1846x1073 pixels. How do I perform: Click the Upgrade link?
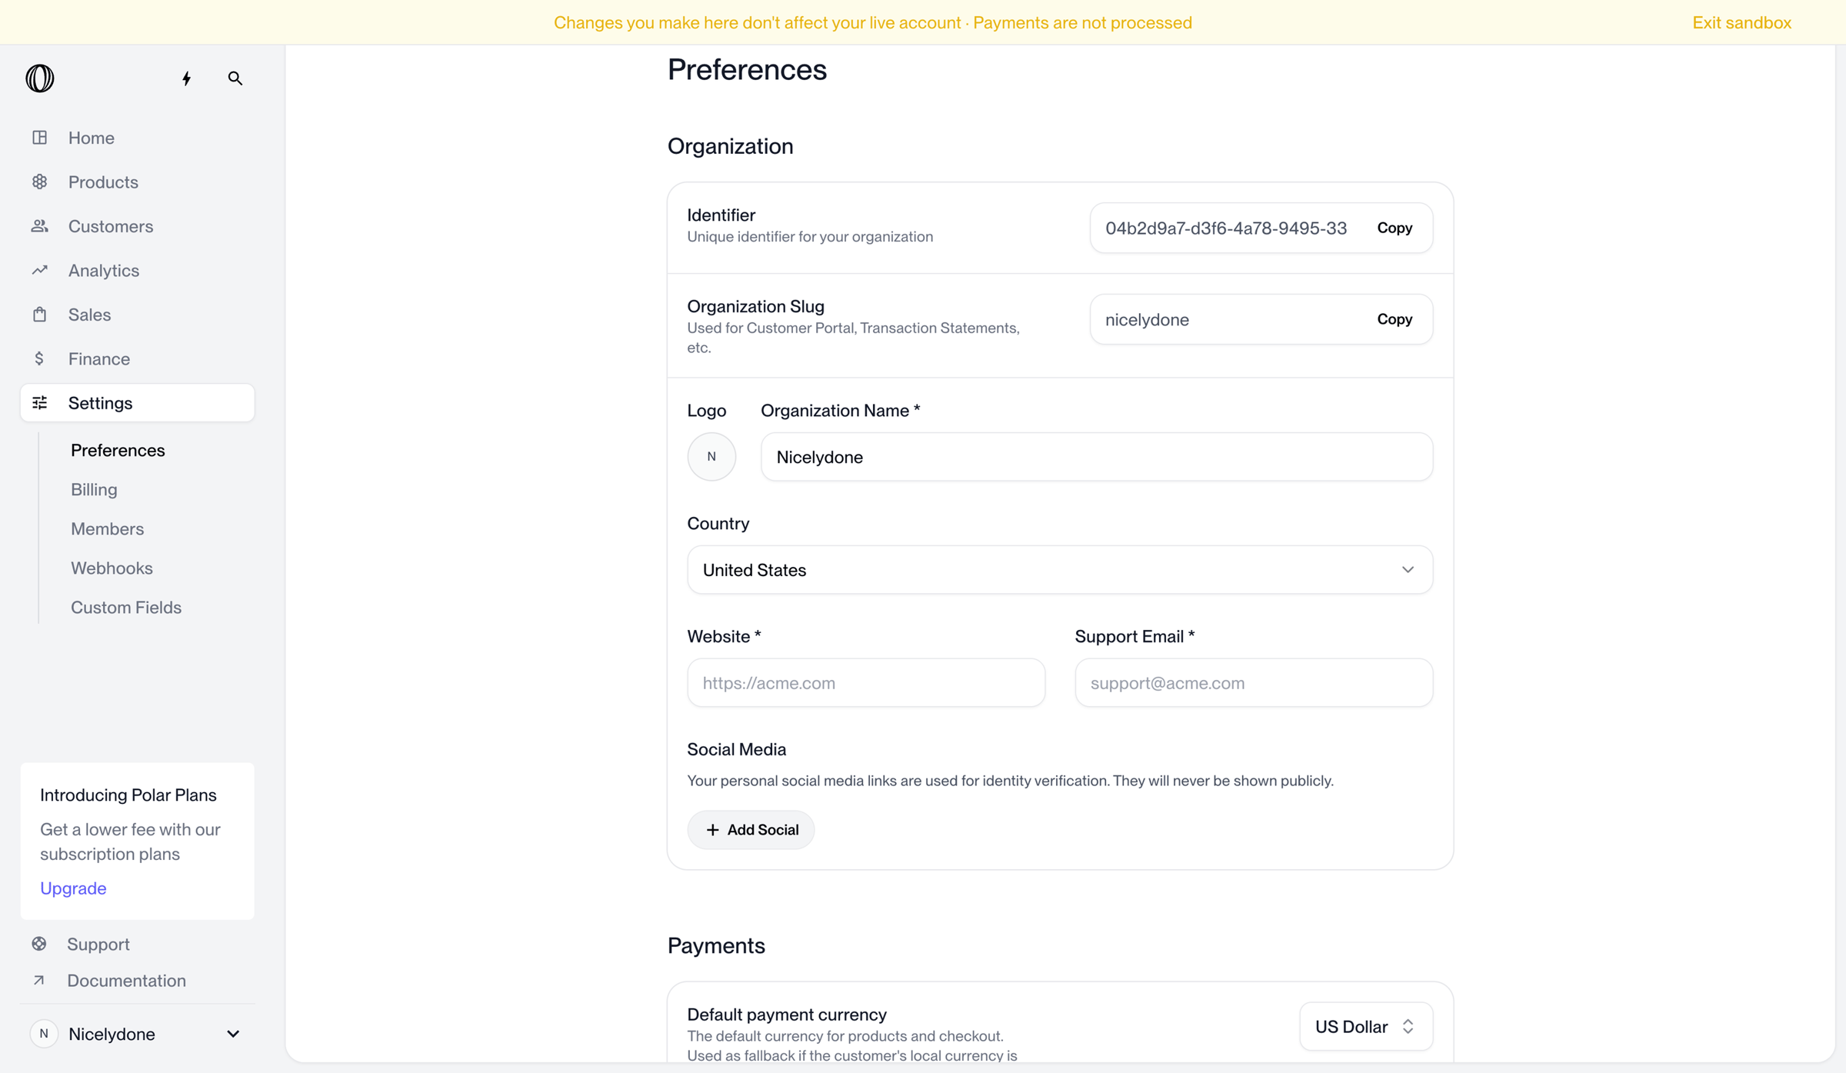(73, 888)
